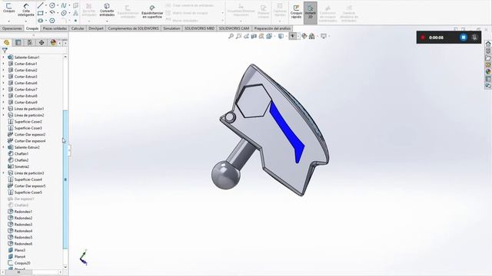Select the Point sketch tool
492x276 pixels.
75,21
